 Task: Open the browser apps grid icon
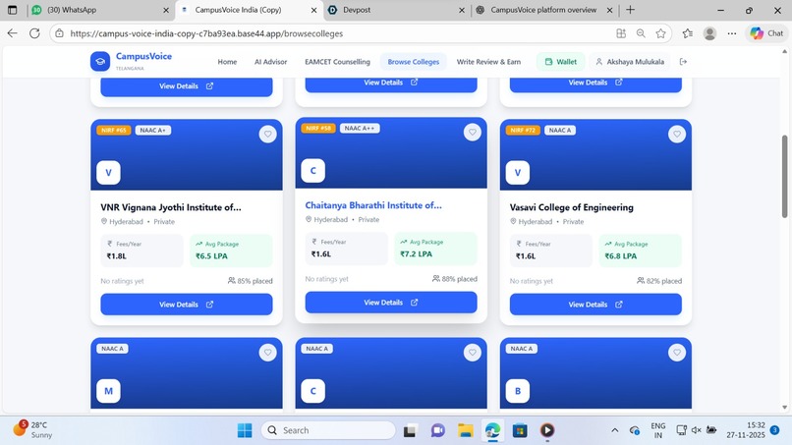(x=621, y=33)
